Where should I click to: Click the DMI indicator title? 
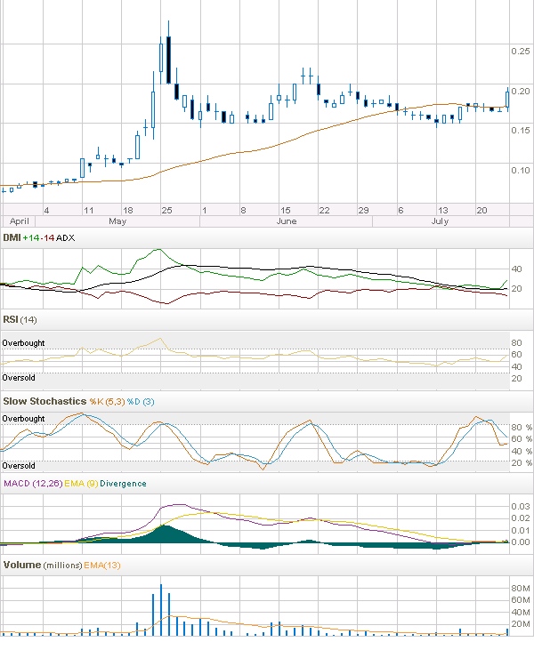[x=12, y=238]
